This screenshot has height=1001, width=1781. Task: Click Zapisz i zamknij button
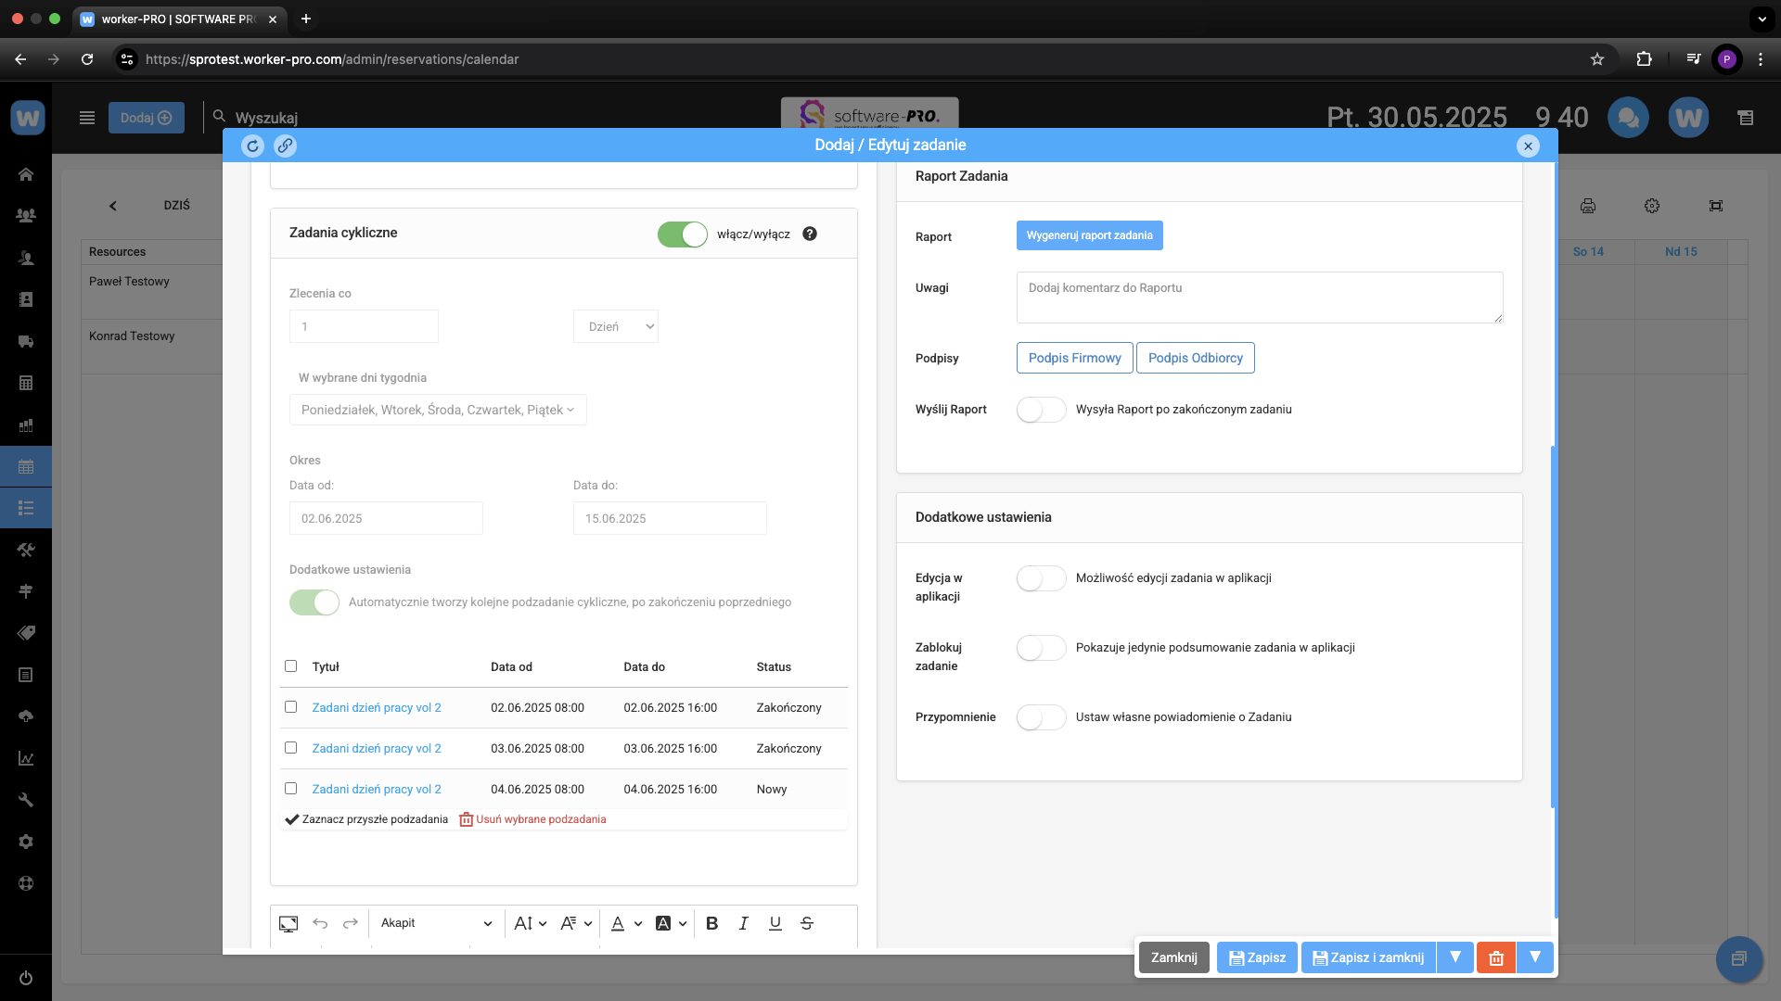pos(1368,957)
